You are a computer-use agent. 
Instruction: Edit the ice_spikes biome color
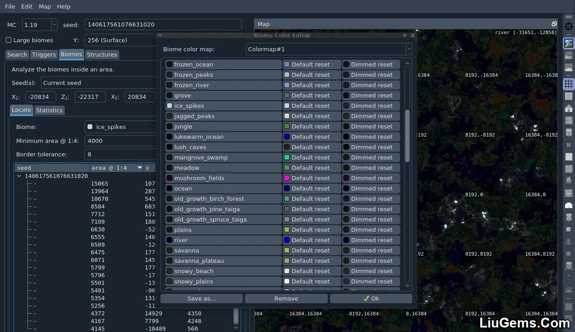tap(223, 106)
